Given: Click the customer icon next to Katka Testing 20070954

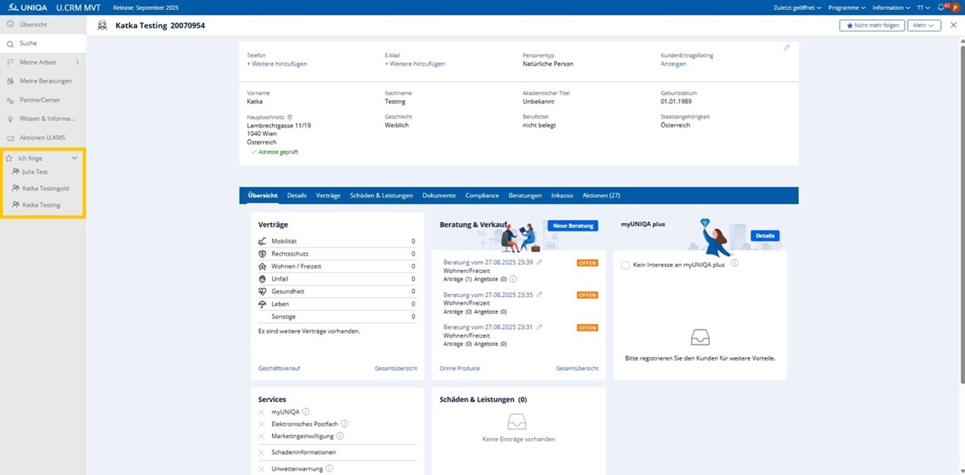Looking at the screenshot, I should pos(103,25).
